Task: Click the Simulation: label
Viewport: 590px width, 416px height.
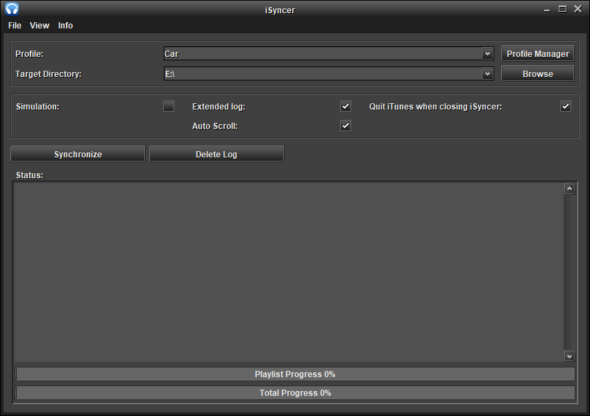Action: [37, 106]
